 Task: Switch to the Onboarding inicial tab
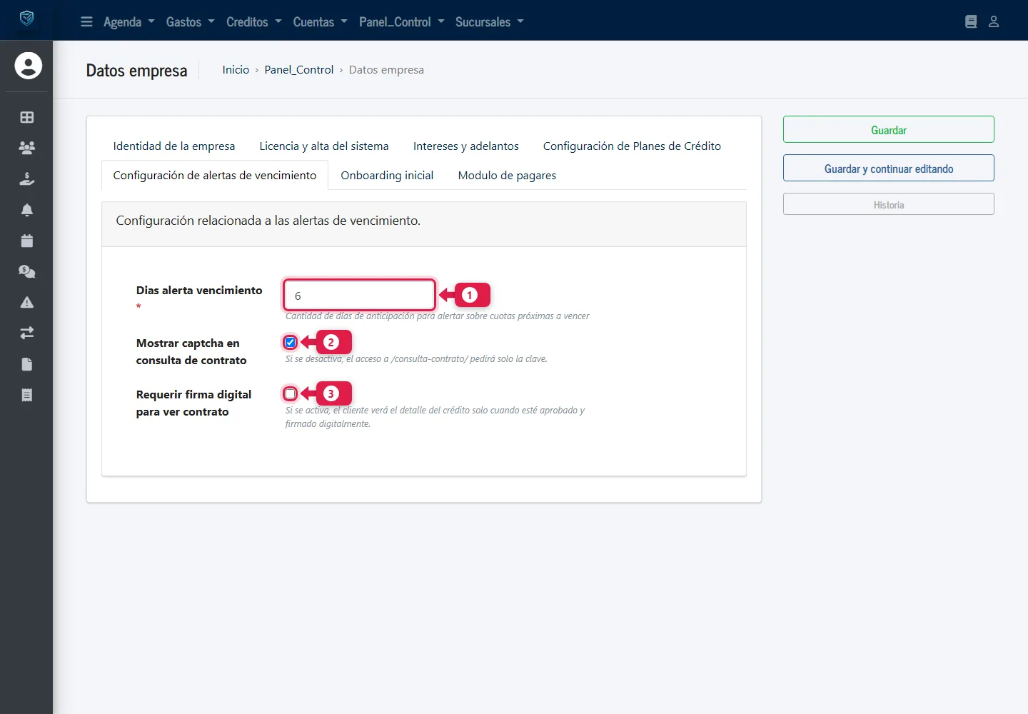point(387,175)
